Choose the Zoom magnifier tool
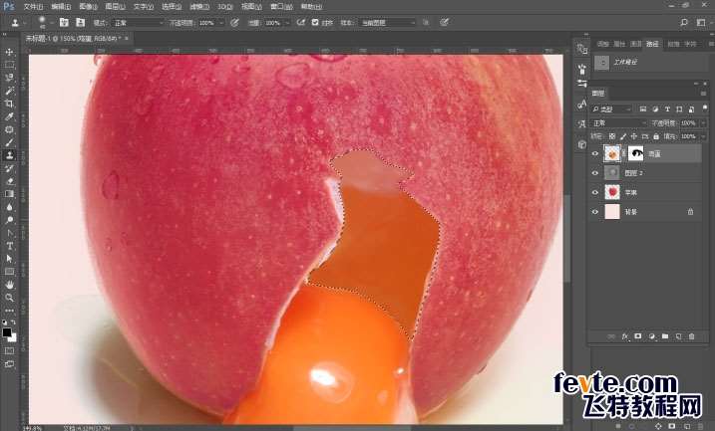The height and width of the screenshot is (431, 715). [10, 297]
